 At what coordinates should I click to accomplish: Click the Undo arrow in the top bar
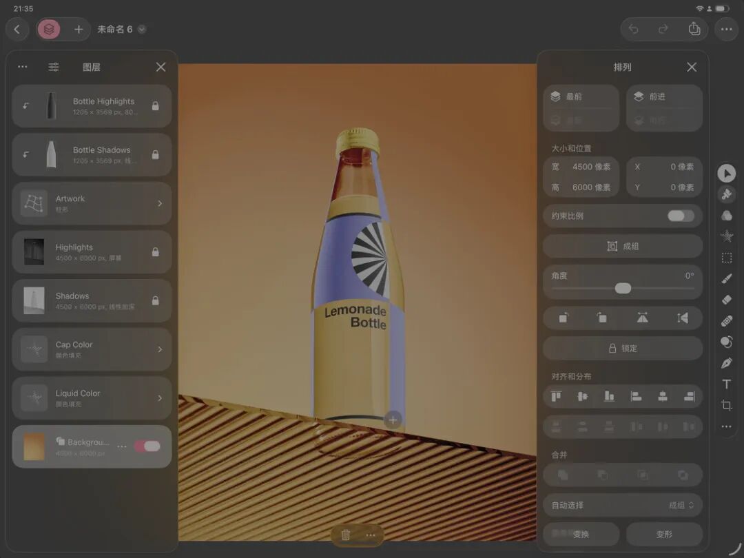point(634,30)
